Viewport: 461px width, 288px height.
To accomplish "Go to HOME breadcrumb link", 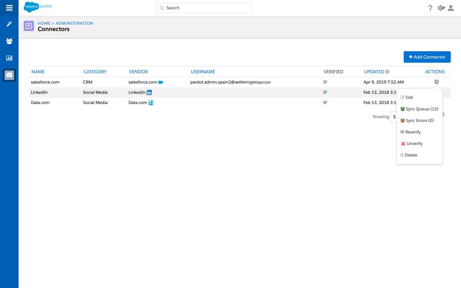I will click(44, 23).
